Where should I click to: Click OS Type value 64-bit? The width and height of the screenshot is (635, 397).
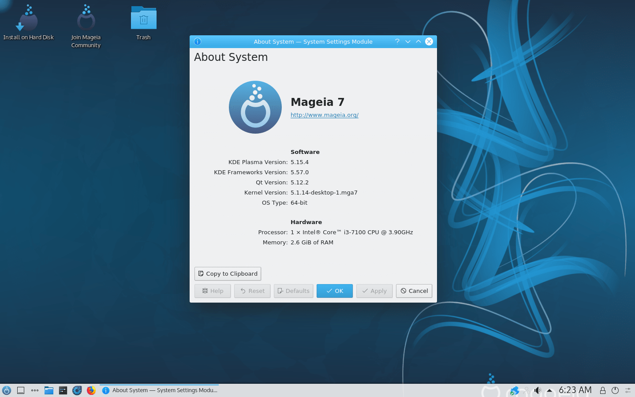(x=299, y=203)
